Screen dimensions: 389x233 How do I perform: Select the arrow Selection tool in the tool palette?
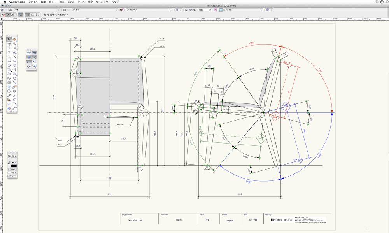click(9, 39)
